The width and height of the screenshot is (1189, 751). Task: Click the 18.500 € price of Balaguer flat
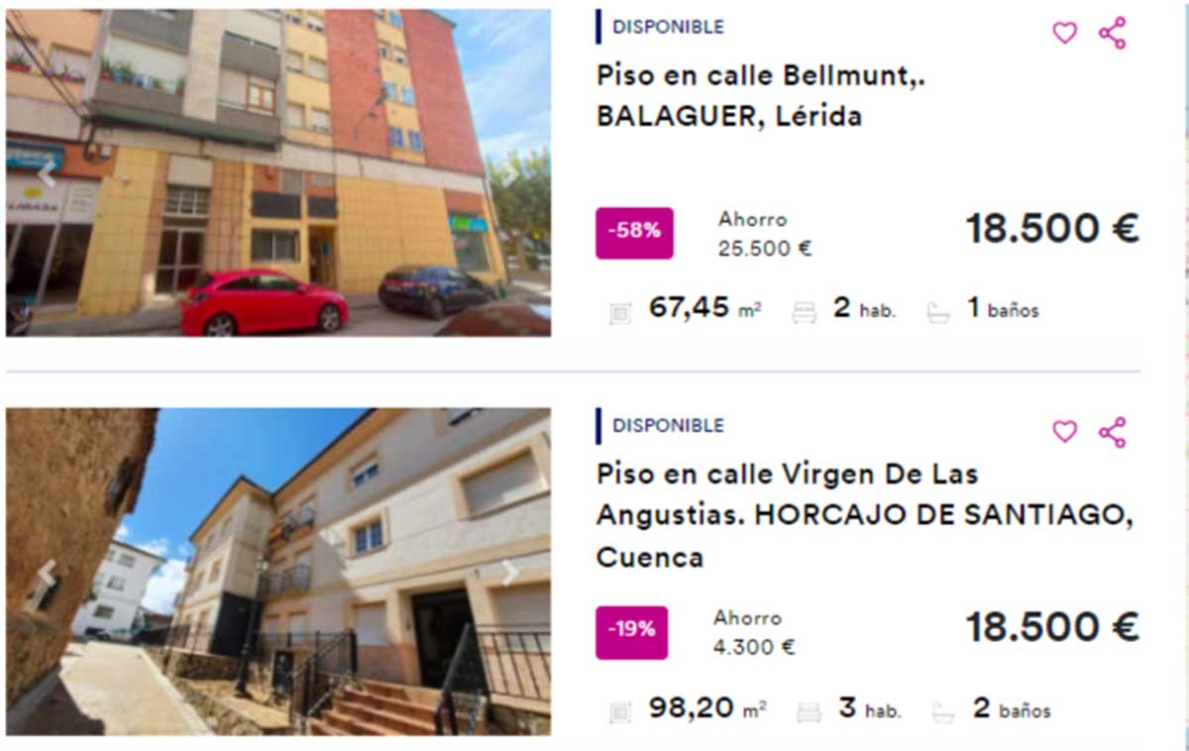(x=1052, y=229)
